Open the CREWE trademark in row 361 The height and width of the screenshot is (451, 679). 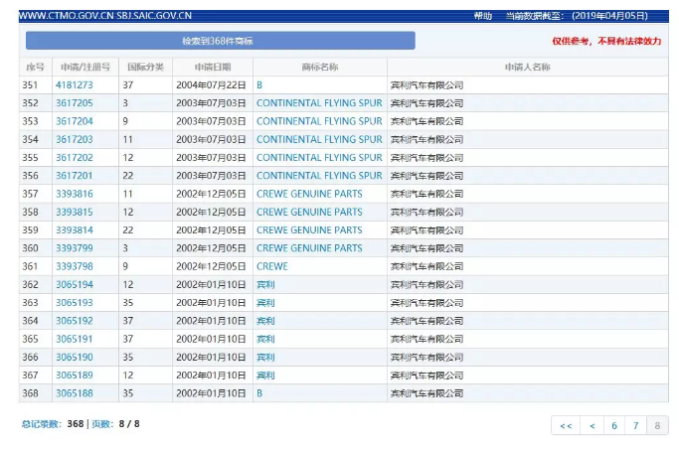(x=271, y=266)
